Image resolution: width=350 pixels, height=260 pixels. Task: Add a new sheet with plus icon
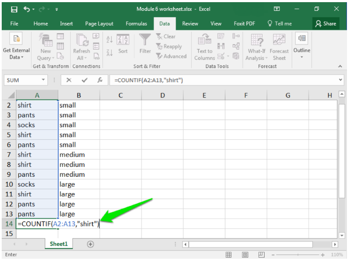[x=90, y=244]
